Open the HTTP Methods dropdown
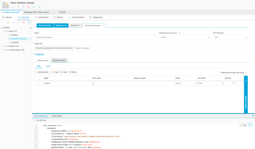The height and width of the screenshot is (149, 255). click(x=231, y=37)
